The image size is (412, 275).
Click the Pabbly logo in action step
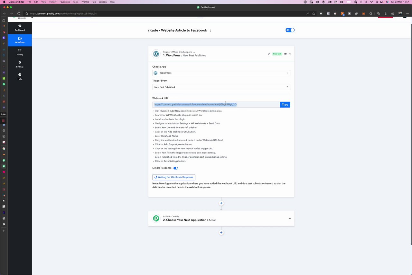click(156, 218)
